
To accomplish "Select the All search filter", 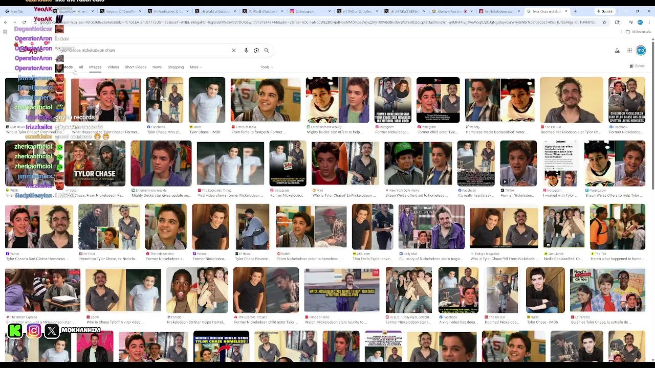I will [x=81, y=67].
